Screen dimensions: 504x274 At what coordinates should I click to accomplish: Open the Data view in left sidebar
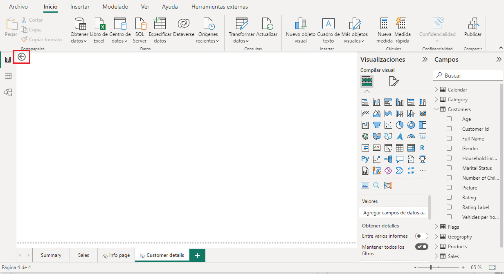[x=8, y=76]
